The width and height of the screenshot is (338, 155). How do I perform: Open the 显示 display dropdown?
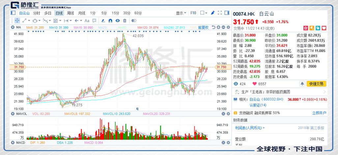point(181,13)
